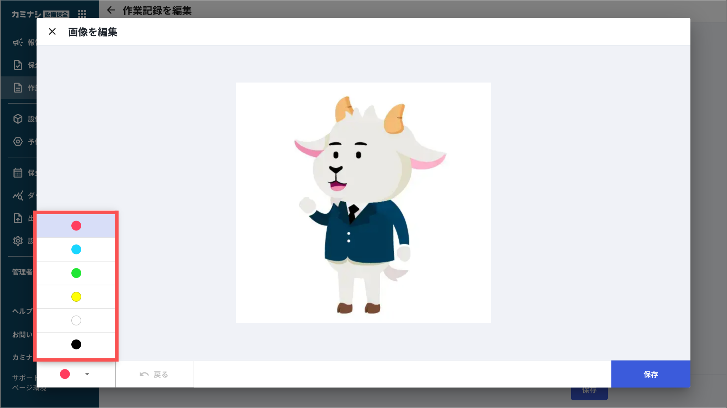The width and height of the screenshot is (727, 408).
Task: Click the gear settings icon in sidebar
Action: 18,241
